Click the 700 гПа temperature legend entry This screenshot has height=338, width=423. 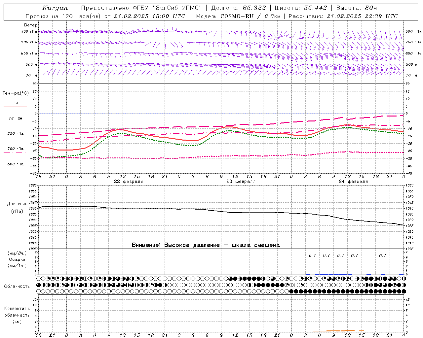coord(16,149)
